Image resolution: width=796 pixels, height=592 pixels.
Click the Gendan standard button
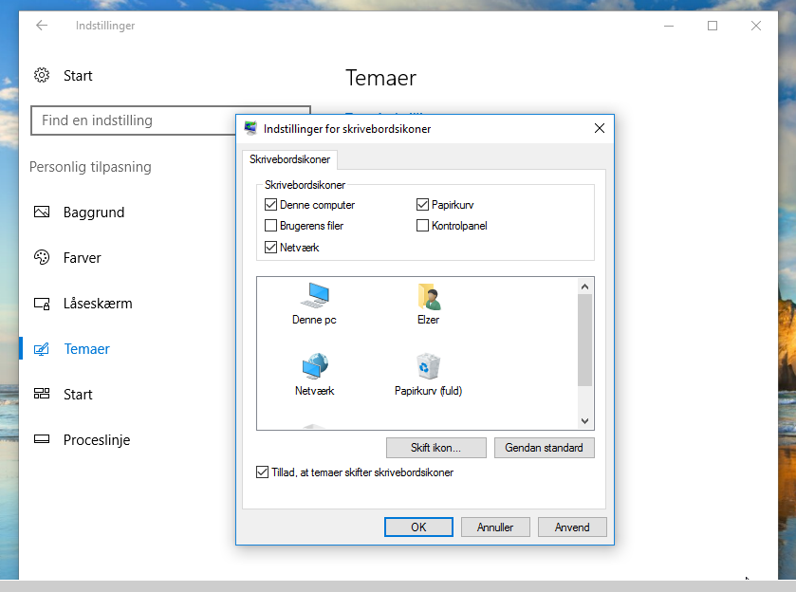pos(545,448)
